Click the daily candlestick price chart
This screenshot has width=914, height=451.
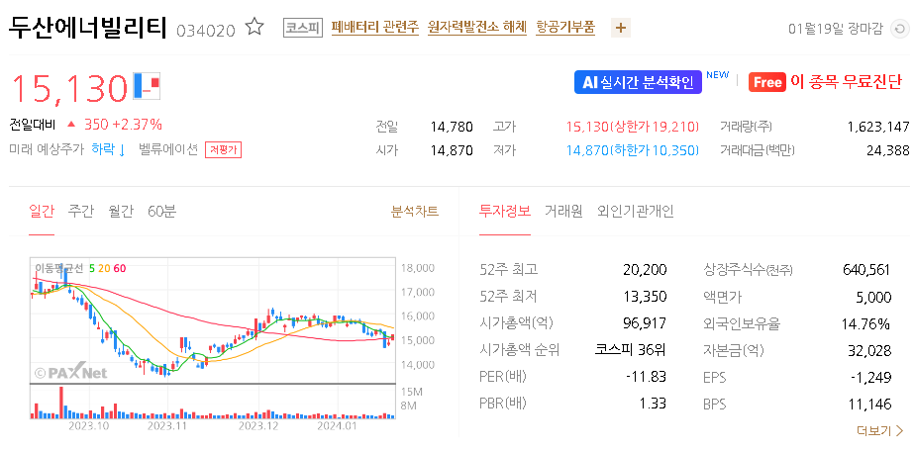tap(212, 320)
